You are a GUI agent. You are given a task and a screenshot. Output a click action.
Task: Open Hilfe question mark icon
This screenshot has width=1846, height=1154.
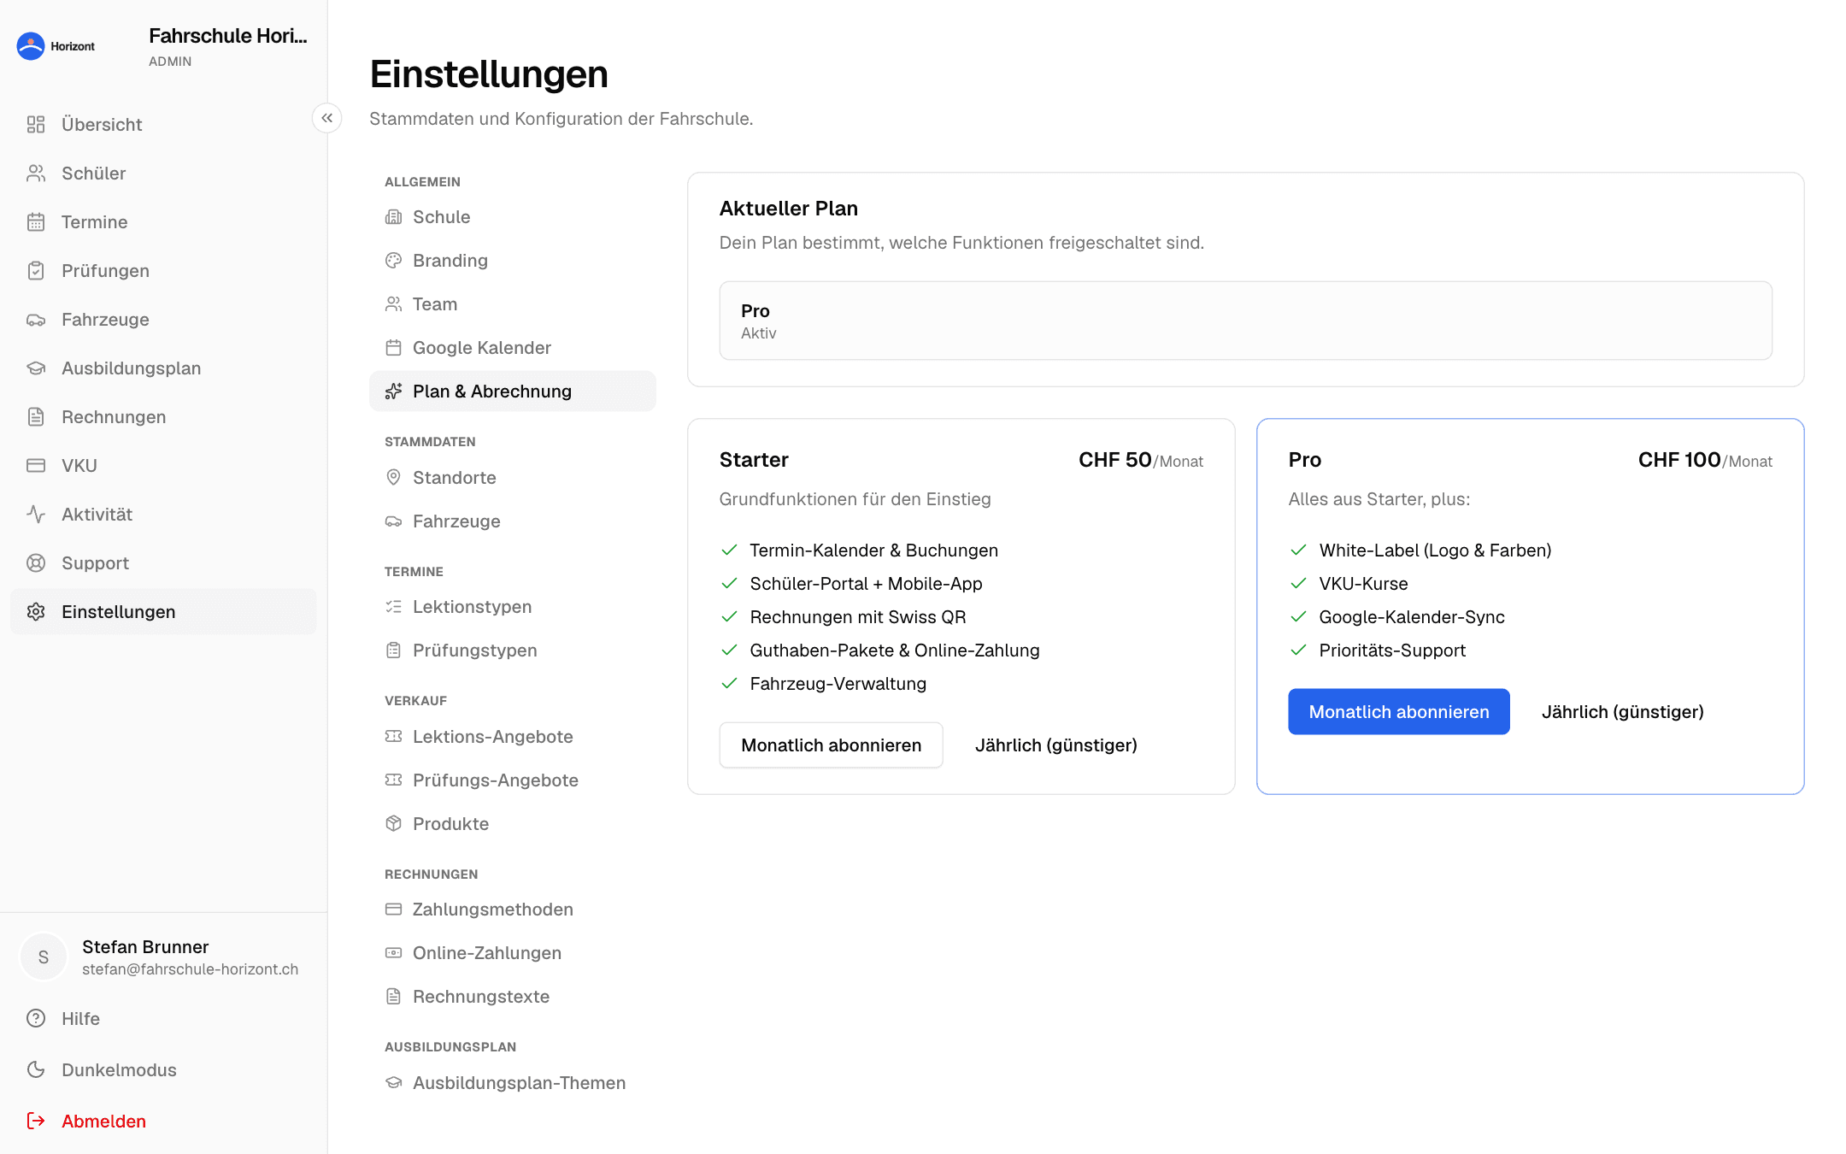click(x=36, y=1019)
